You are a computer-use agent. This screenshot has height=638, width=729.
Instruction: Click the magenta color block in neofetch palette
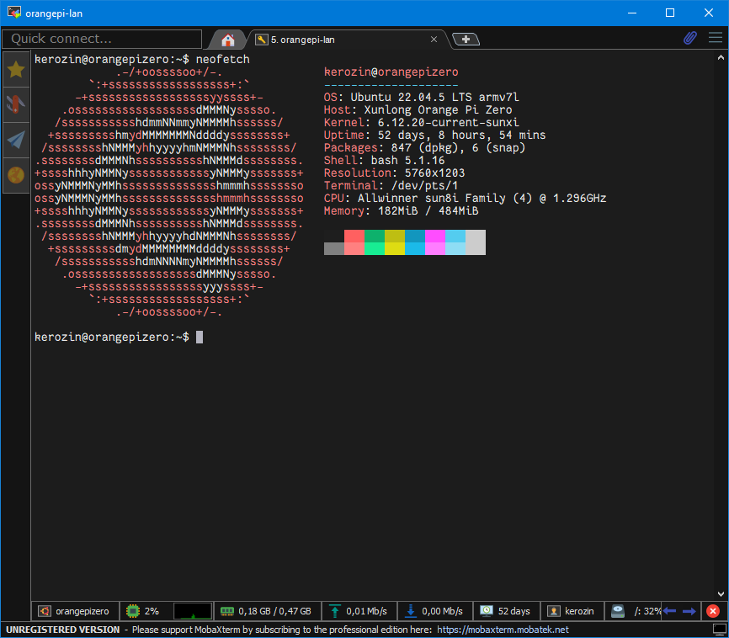pyautogui.click(x=435, y=242)
